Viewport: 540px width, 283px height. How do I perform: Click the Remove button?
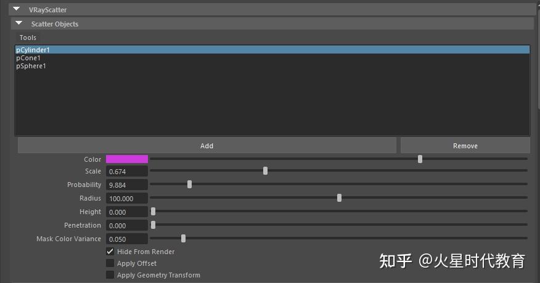tap(465, 146)
